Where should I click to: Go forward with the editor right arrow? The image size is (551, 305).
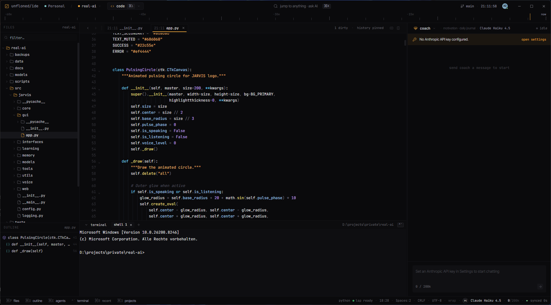click(x=96, y=28)
